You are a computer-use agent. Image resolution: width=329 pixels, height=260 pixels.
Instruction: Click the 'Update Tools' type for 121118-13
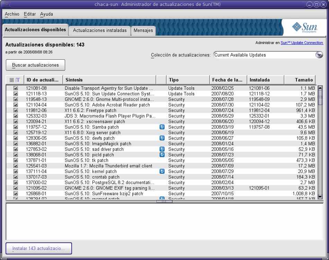[181, 94]
